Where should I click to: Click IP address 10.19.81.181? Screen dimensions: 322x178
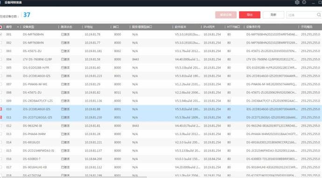point(93,51)
